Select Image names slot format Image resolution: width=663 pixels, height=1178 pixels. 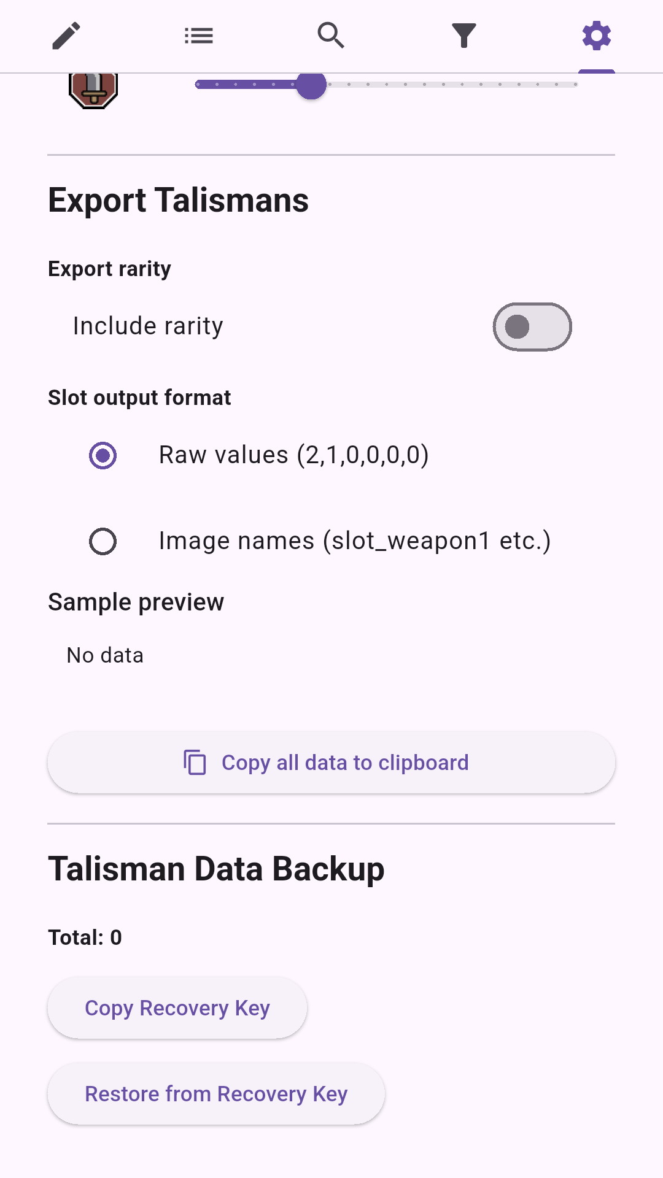click(103, 541)
